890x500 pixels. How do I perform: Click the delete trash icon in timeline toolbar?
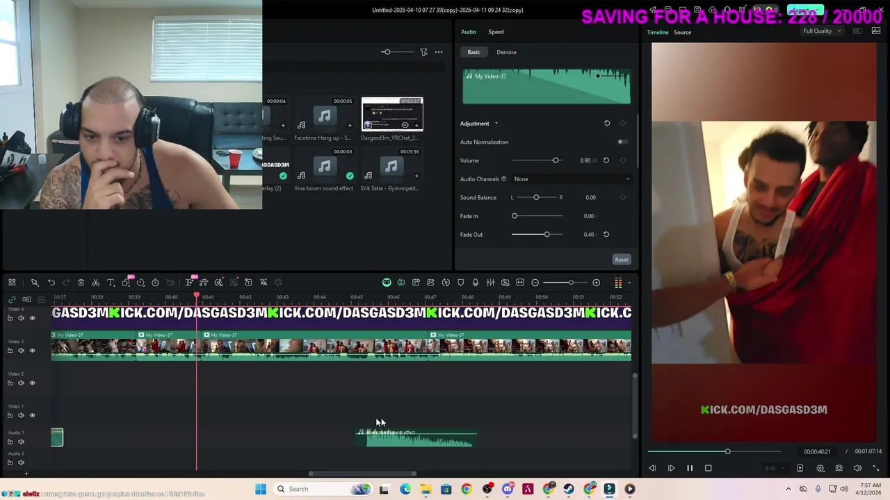(x=81, y=283)
